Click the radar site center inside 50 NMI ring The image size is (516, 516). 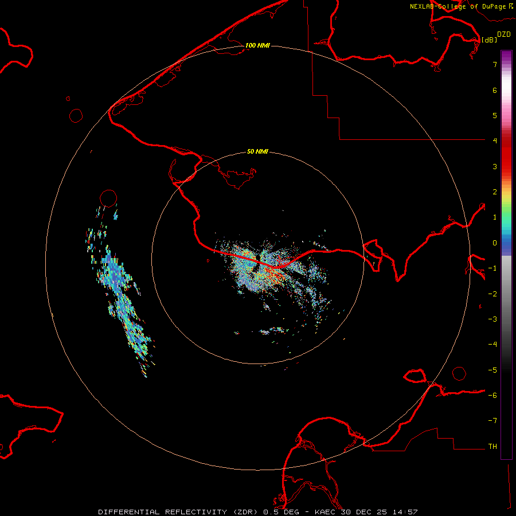tap(257, 259)
